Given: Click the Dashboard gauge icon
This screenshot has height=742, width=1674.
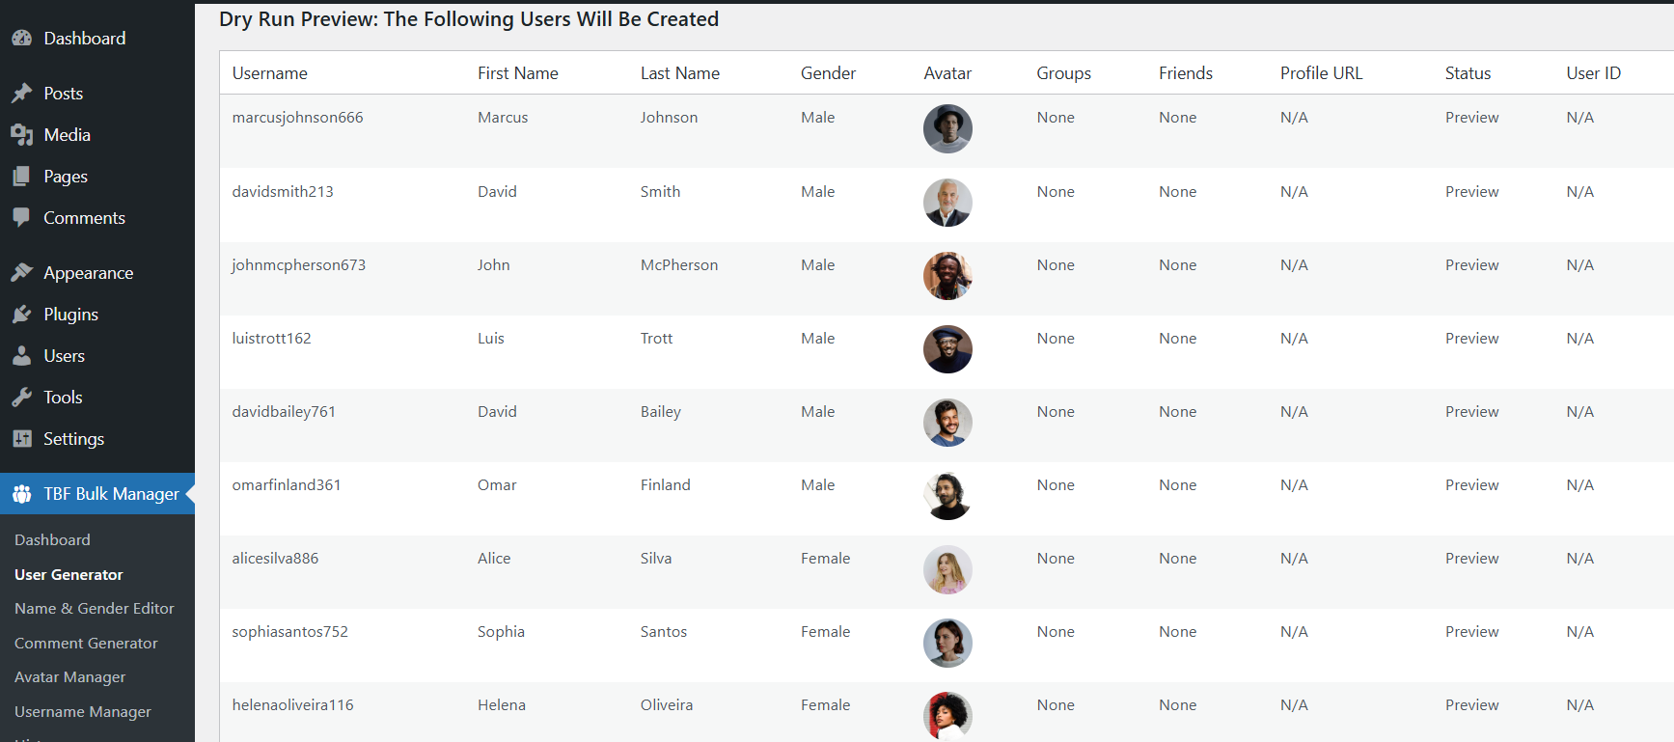Looking at the screenshot, I should tap(21, 39).
